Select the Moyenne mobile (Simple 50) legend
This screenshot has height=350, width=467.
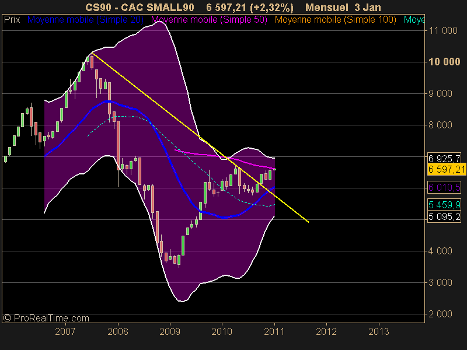click(210, 20)
